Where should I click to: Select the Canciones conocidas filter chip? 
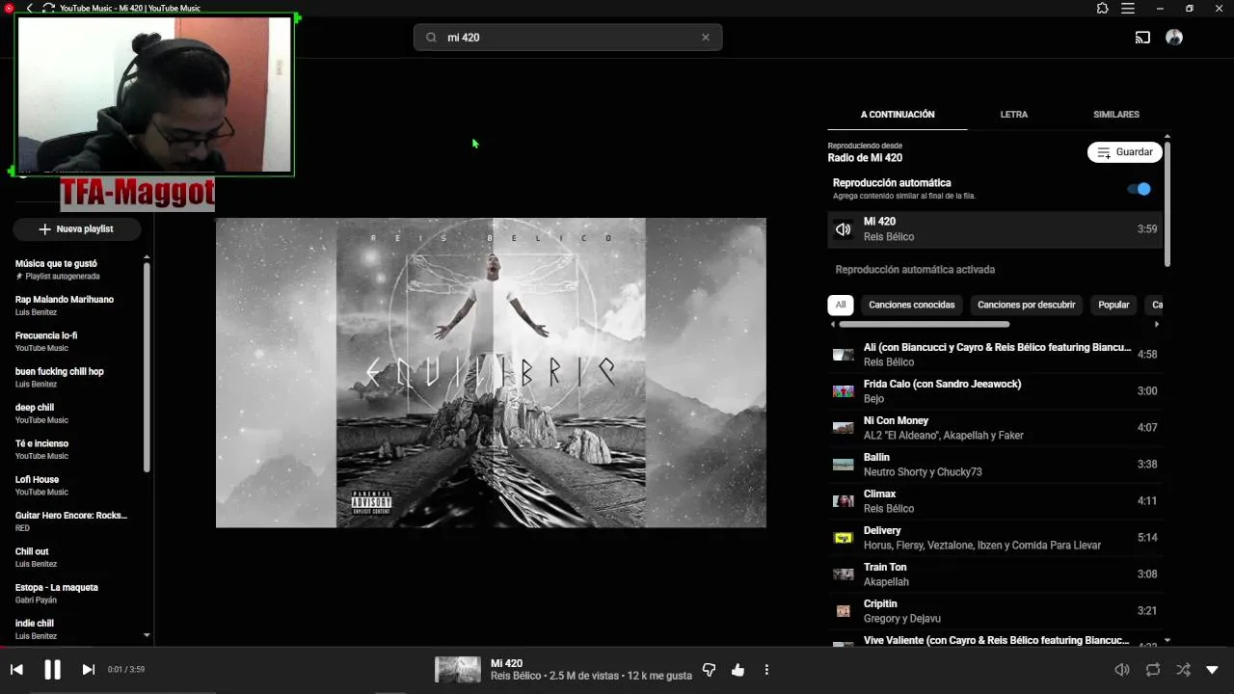point(912,305)
